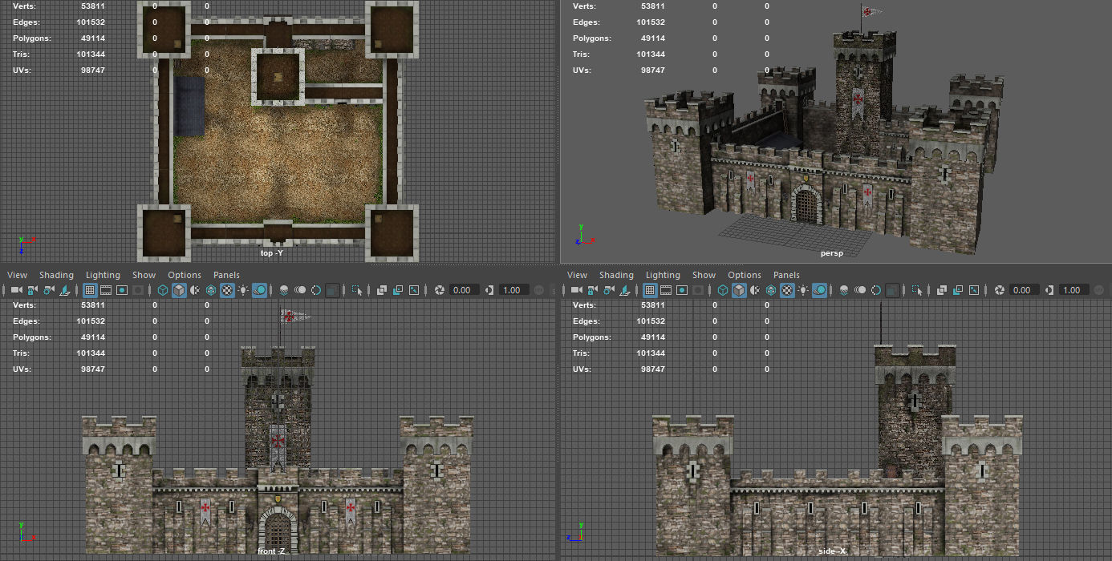Viewport: 1112px width, 561px height.
Task: Toggle Gate Mask in front panel toolbar
Action: (138, 290)
